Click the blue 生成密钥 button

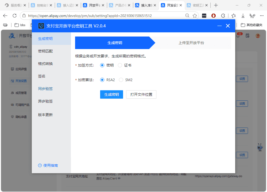click(112, 94)
